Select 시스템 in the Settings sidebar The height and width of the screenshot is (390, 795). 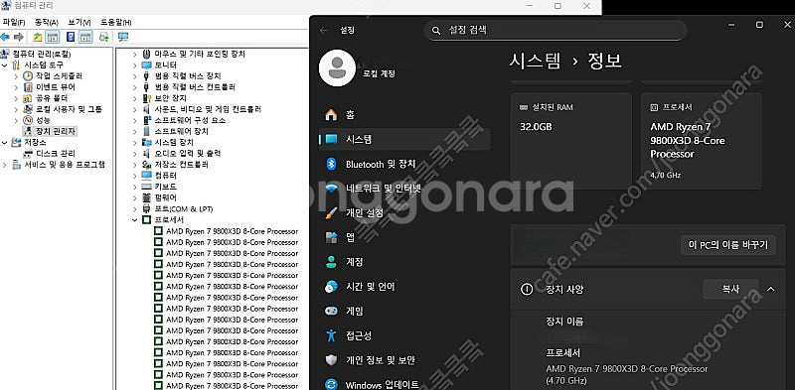pyautogui.click(x=404, y=139)
